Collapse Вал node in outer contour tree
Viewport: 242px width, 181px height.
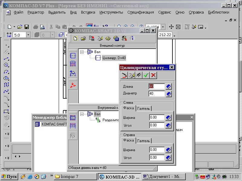[x=82, y=52]
